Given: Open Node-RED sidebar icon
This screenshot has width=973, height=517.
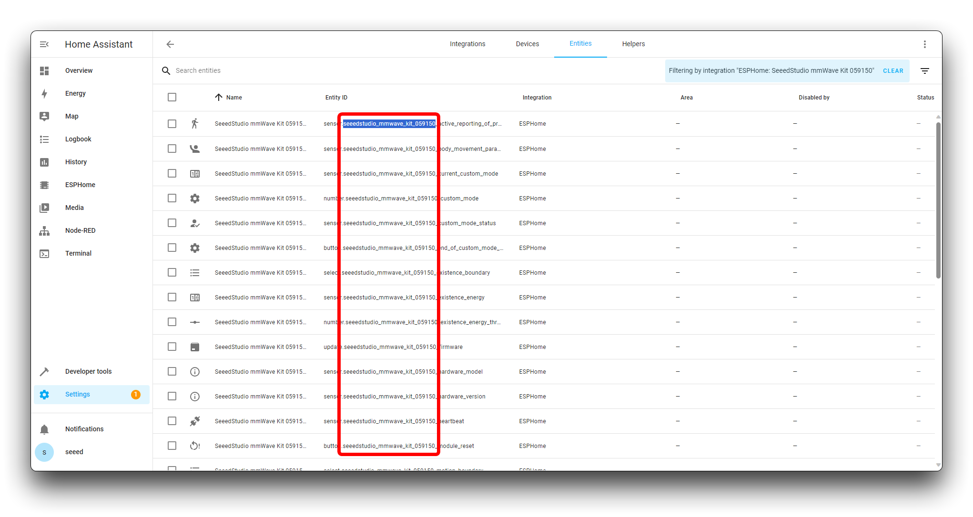Looking at the screenshot, I should coord(44,231).
